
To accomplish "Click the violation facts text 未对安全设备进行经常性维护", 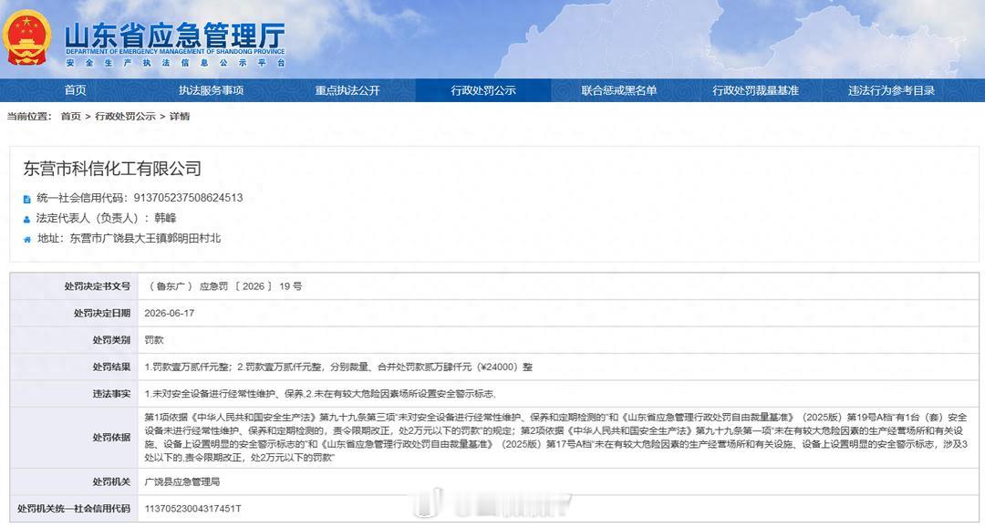I will [320, 394].
